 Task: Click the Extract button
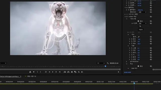68,72
